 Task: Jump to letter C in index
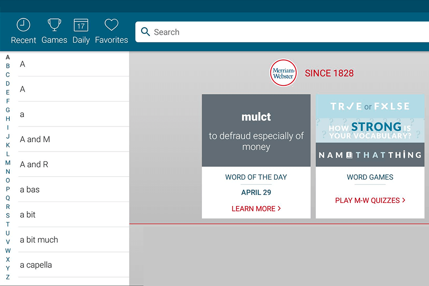(8, 75)
